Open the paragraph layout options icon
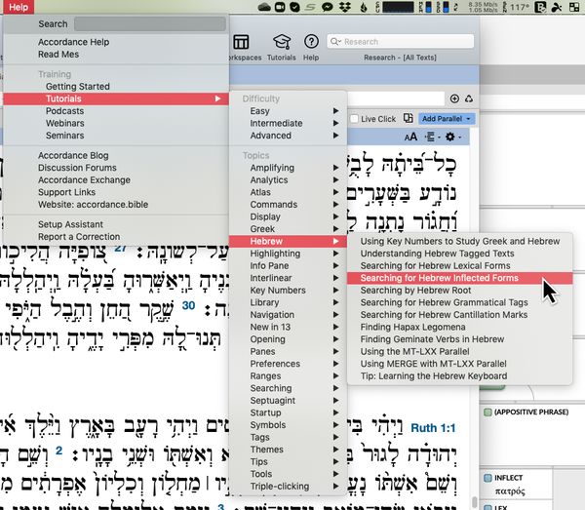 click(x=432, y=137)
